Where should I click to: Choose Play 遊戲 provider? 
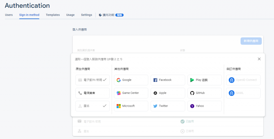[205, 80]
